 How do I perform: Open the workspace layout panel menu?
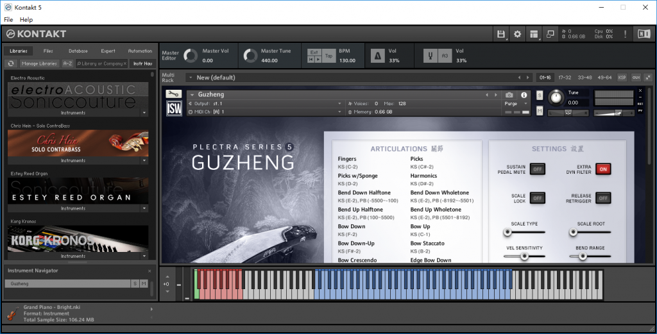point(534,35)
